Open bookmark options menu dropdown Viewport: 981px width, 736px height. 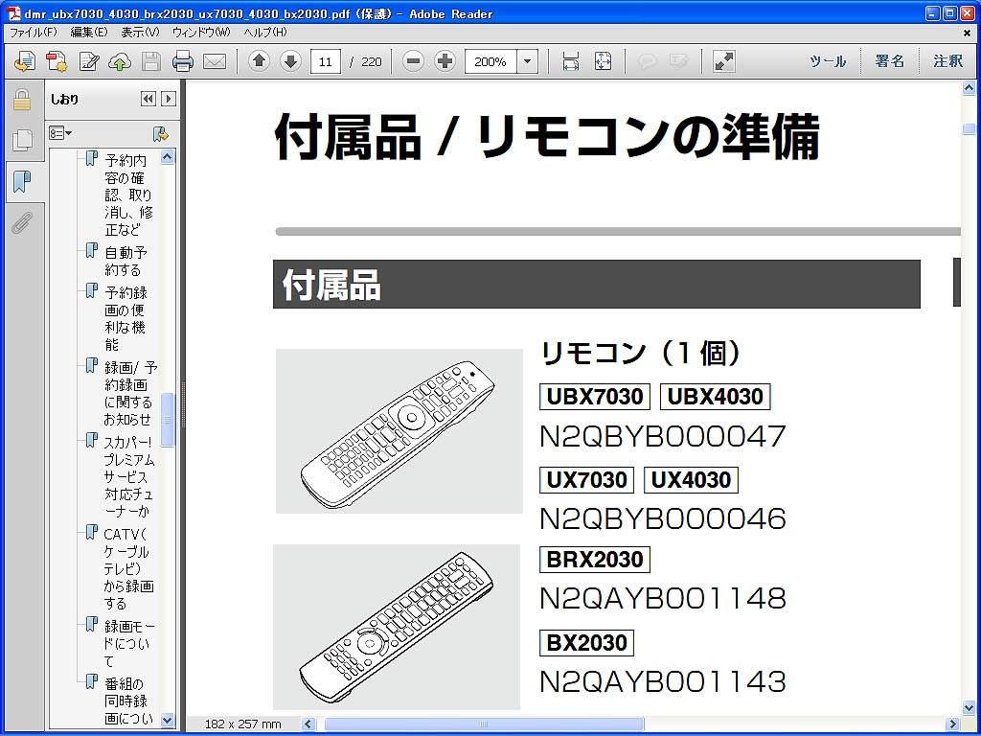(x=60, y=133)
